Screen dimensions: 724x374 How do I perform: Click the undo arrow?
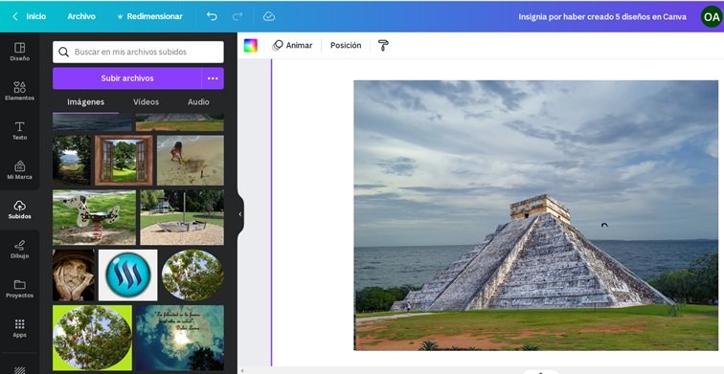pyautogui.click(x=212, y=16)
